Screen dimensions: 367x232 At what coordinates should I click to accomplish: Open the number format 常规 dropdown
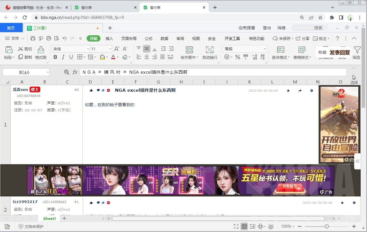click(x=264, y=48)
